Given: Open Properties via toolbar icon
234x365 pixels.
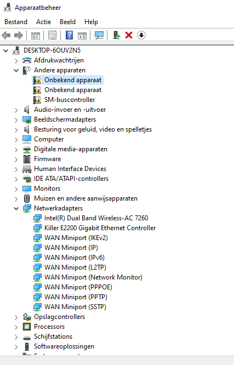Looking at the screenshot, I should pyautogui.click(x=53, y=36).
